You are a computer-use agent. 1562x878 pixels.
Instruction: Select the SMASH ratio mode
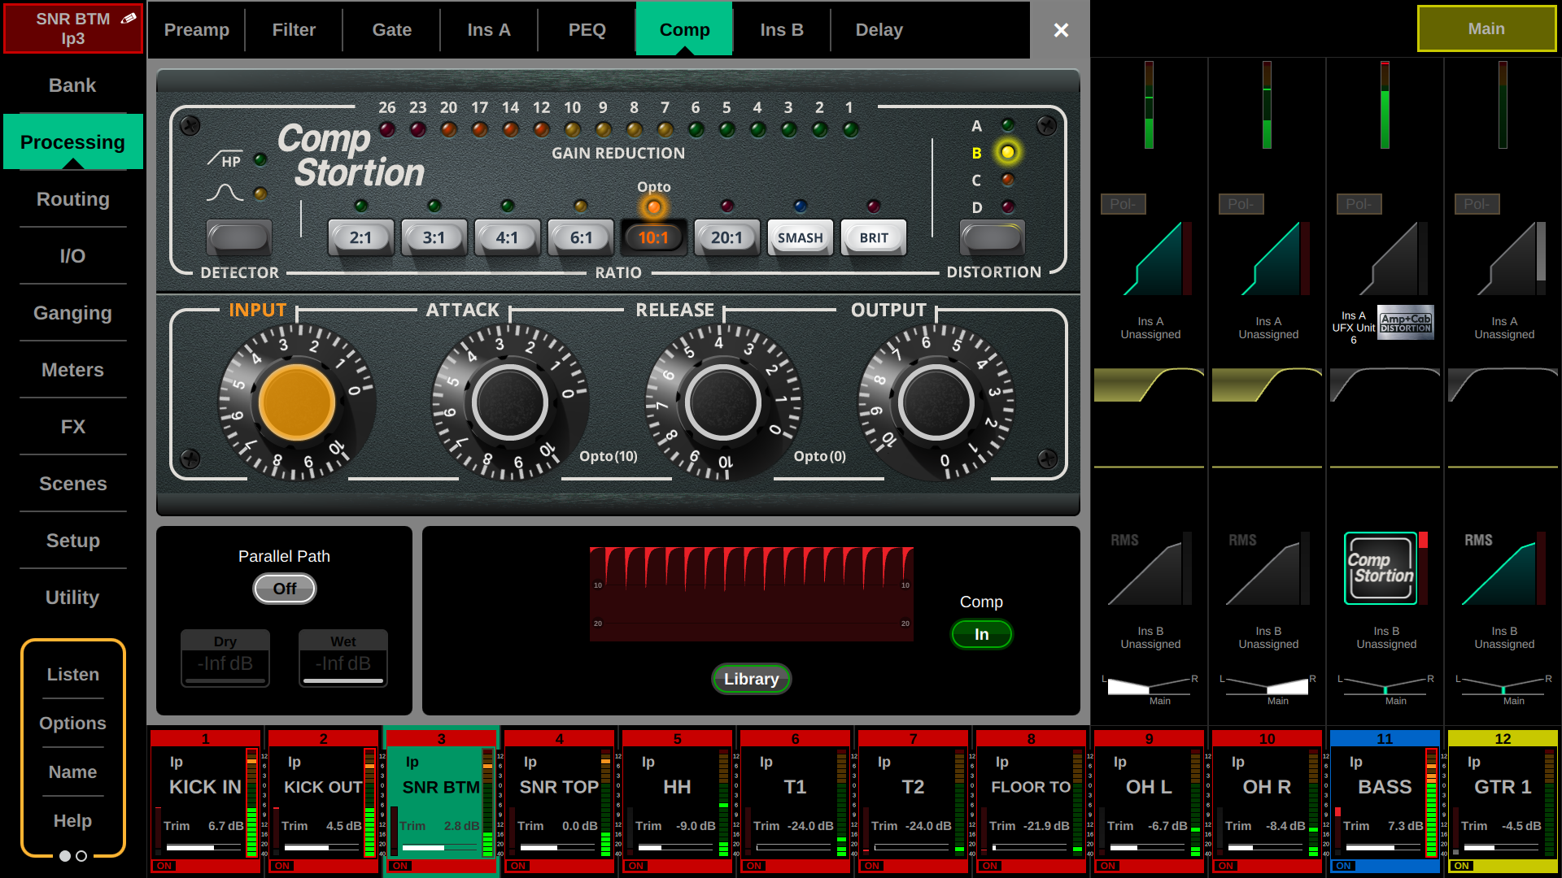(800, 237)
